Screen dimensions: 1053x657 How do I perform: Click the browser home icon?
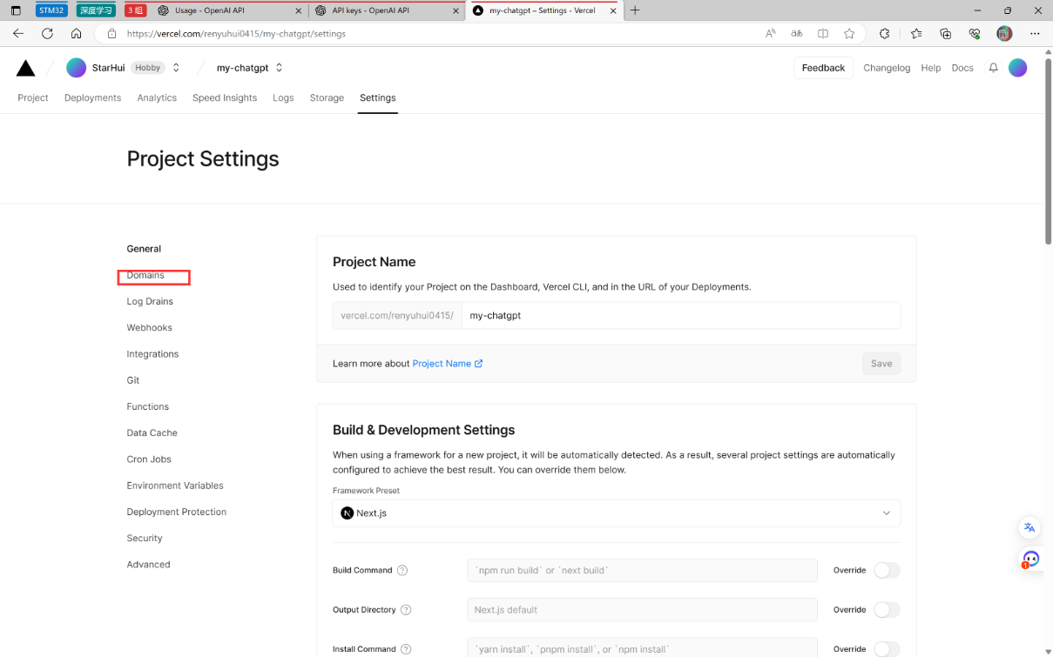[77, 34]
